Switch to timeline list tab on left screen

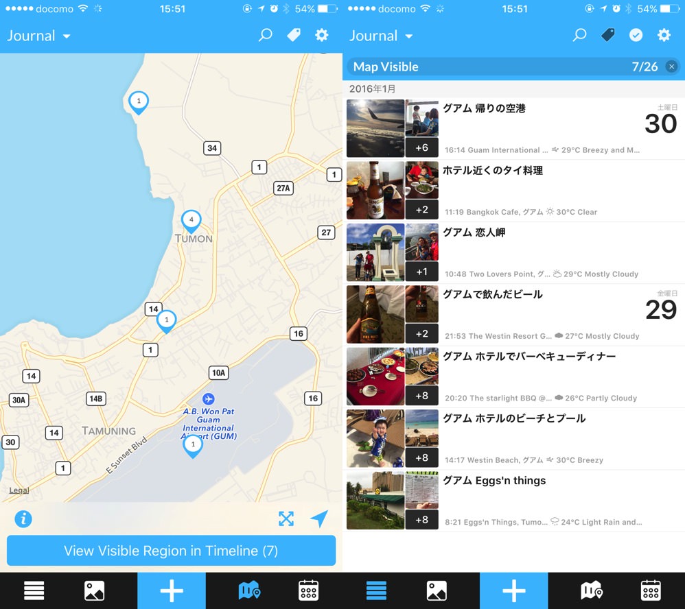pyautogui.click(x=34, y=590)
